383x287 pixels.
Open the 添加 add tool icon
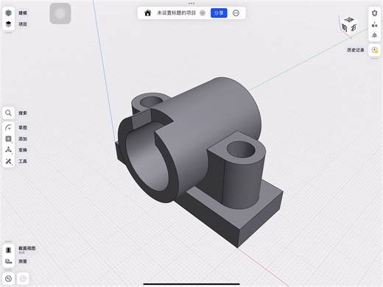8,139
